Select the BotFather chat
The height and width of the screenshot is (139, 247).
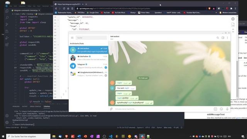click(88, 58)
